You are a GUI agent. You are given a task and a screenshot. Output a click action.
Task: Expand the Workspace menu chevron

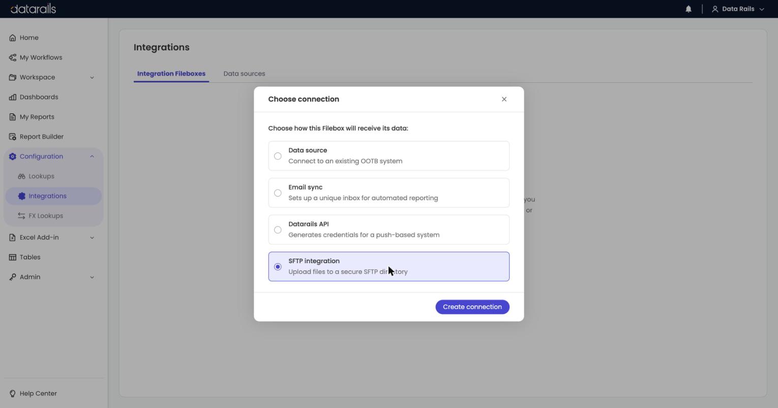pos(92,78)
